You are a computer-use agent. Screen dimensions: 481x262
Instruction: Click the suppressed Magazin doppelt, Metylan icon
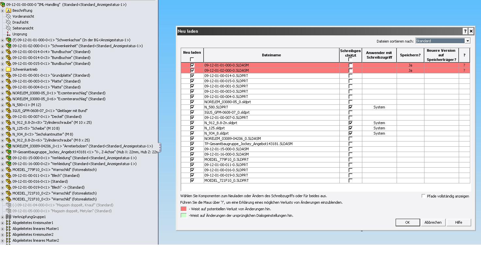click(9, 211)
